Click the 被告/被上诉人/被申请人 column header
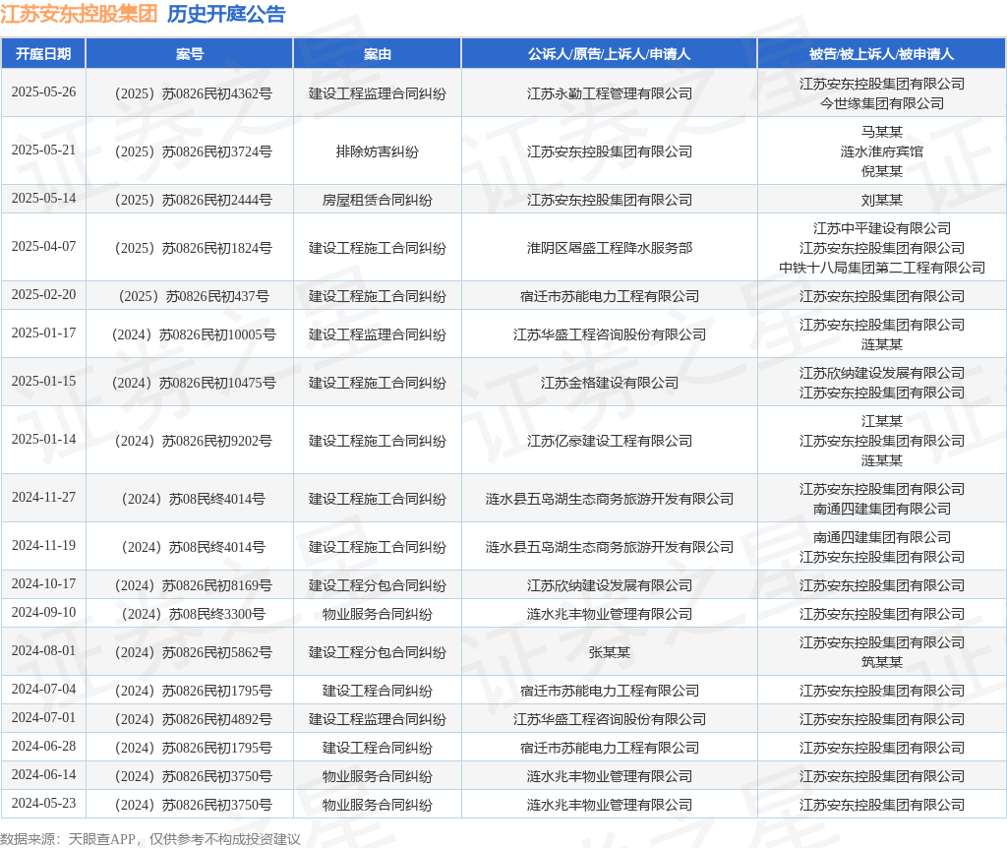Screen dimensions: 1007x848 click(x=882, y=54)
